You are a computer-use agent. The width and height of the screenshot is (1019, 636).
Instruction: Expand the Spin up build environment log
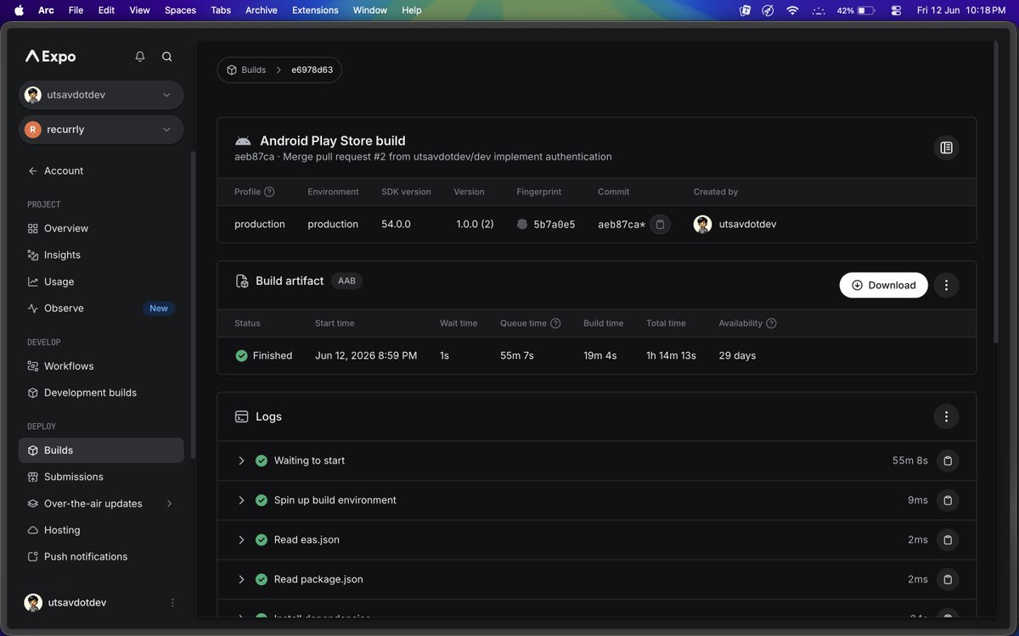[x=241, y=500]
